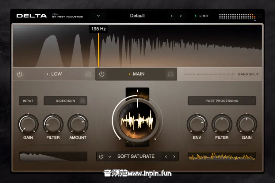
Task: Click the DELTA logo
Action: [32, 16]
